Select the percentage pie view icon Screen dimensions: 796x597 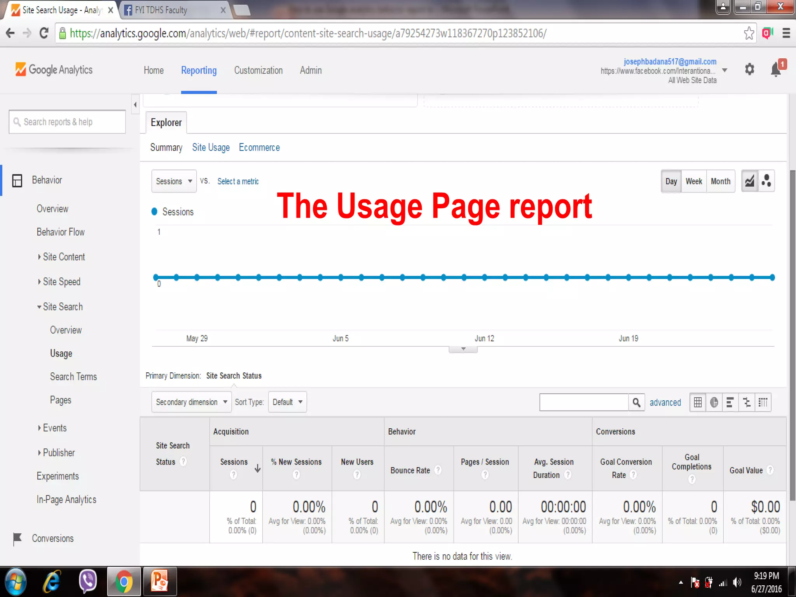714,402
